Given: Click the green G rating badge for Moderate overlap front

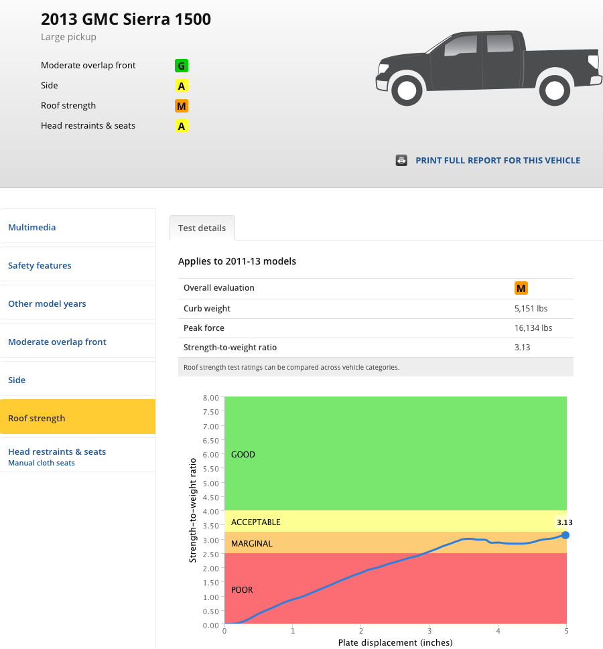Looking at the screenshot, I should 182,66.
